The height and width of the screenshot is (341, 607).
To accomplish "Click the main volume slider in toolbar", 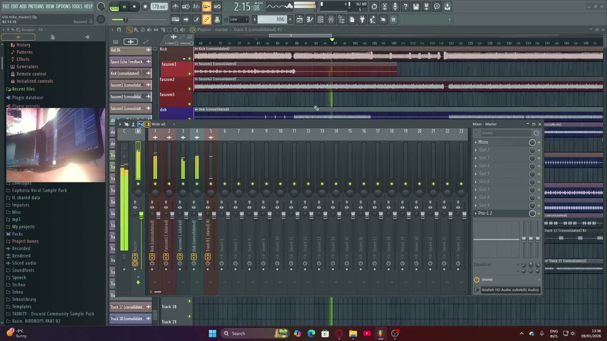I will (126, 19).
